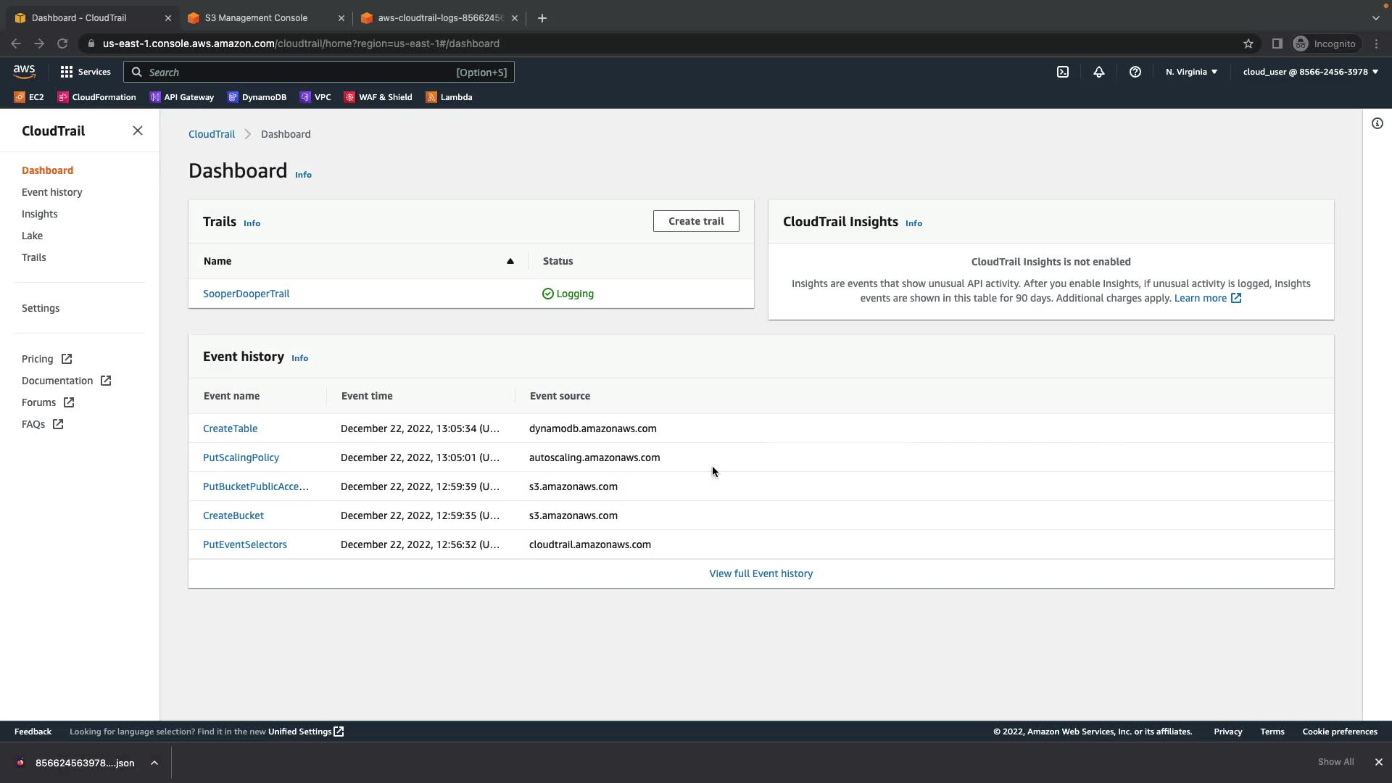Focus the AWS Search input field
The height and width of the screenshot is (783, 1392).
[297, 72]
